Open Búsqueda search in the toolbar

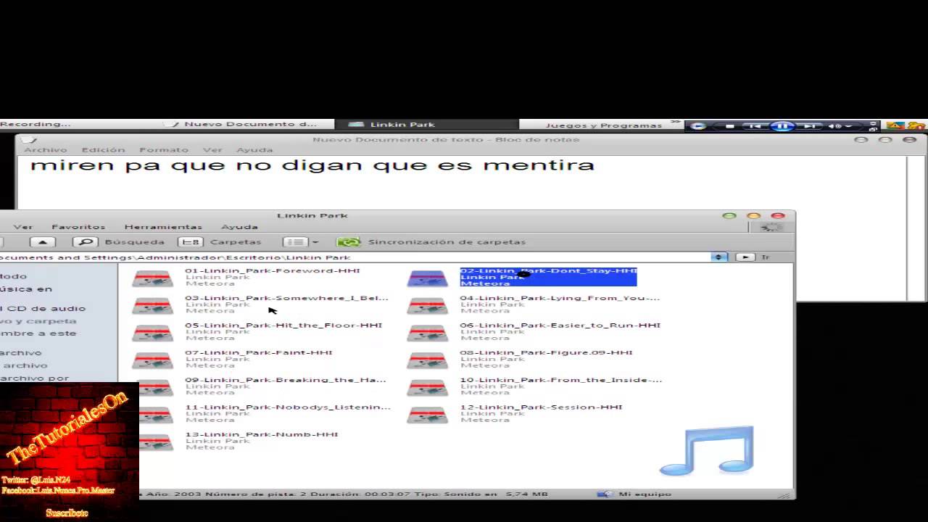[119, 242]
